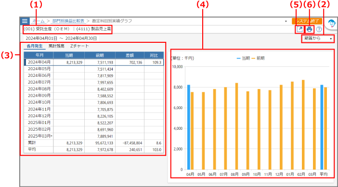The height and width of the screenshot is (187, 338).
Task: Open the help question mark icon
Action: coord(319,29)
